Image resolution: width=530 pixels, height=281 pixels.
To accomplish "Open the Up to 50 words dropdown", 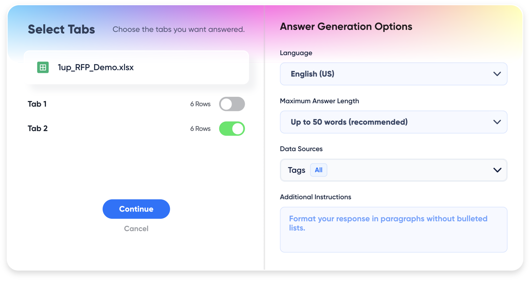I will tap(393, 122).
